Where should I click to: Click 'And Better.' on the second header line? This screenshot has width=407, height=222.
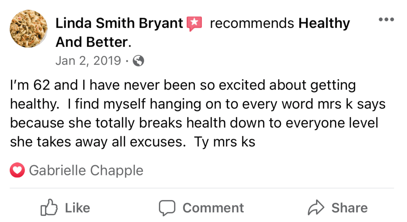point(93,43)
